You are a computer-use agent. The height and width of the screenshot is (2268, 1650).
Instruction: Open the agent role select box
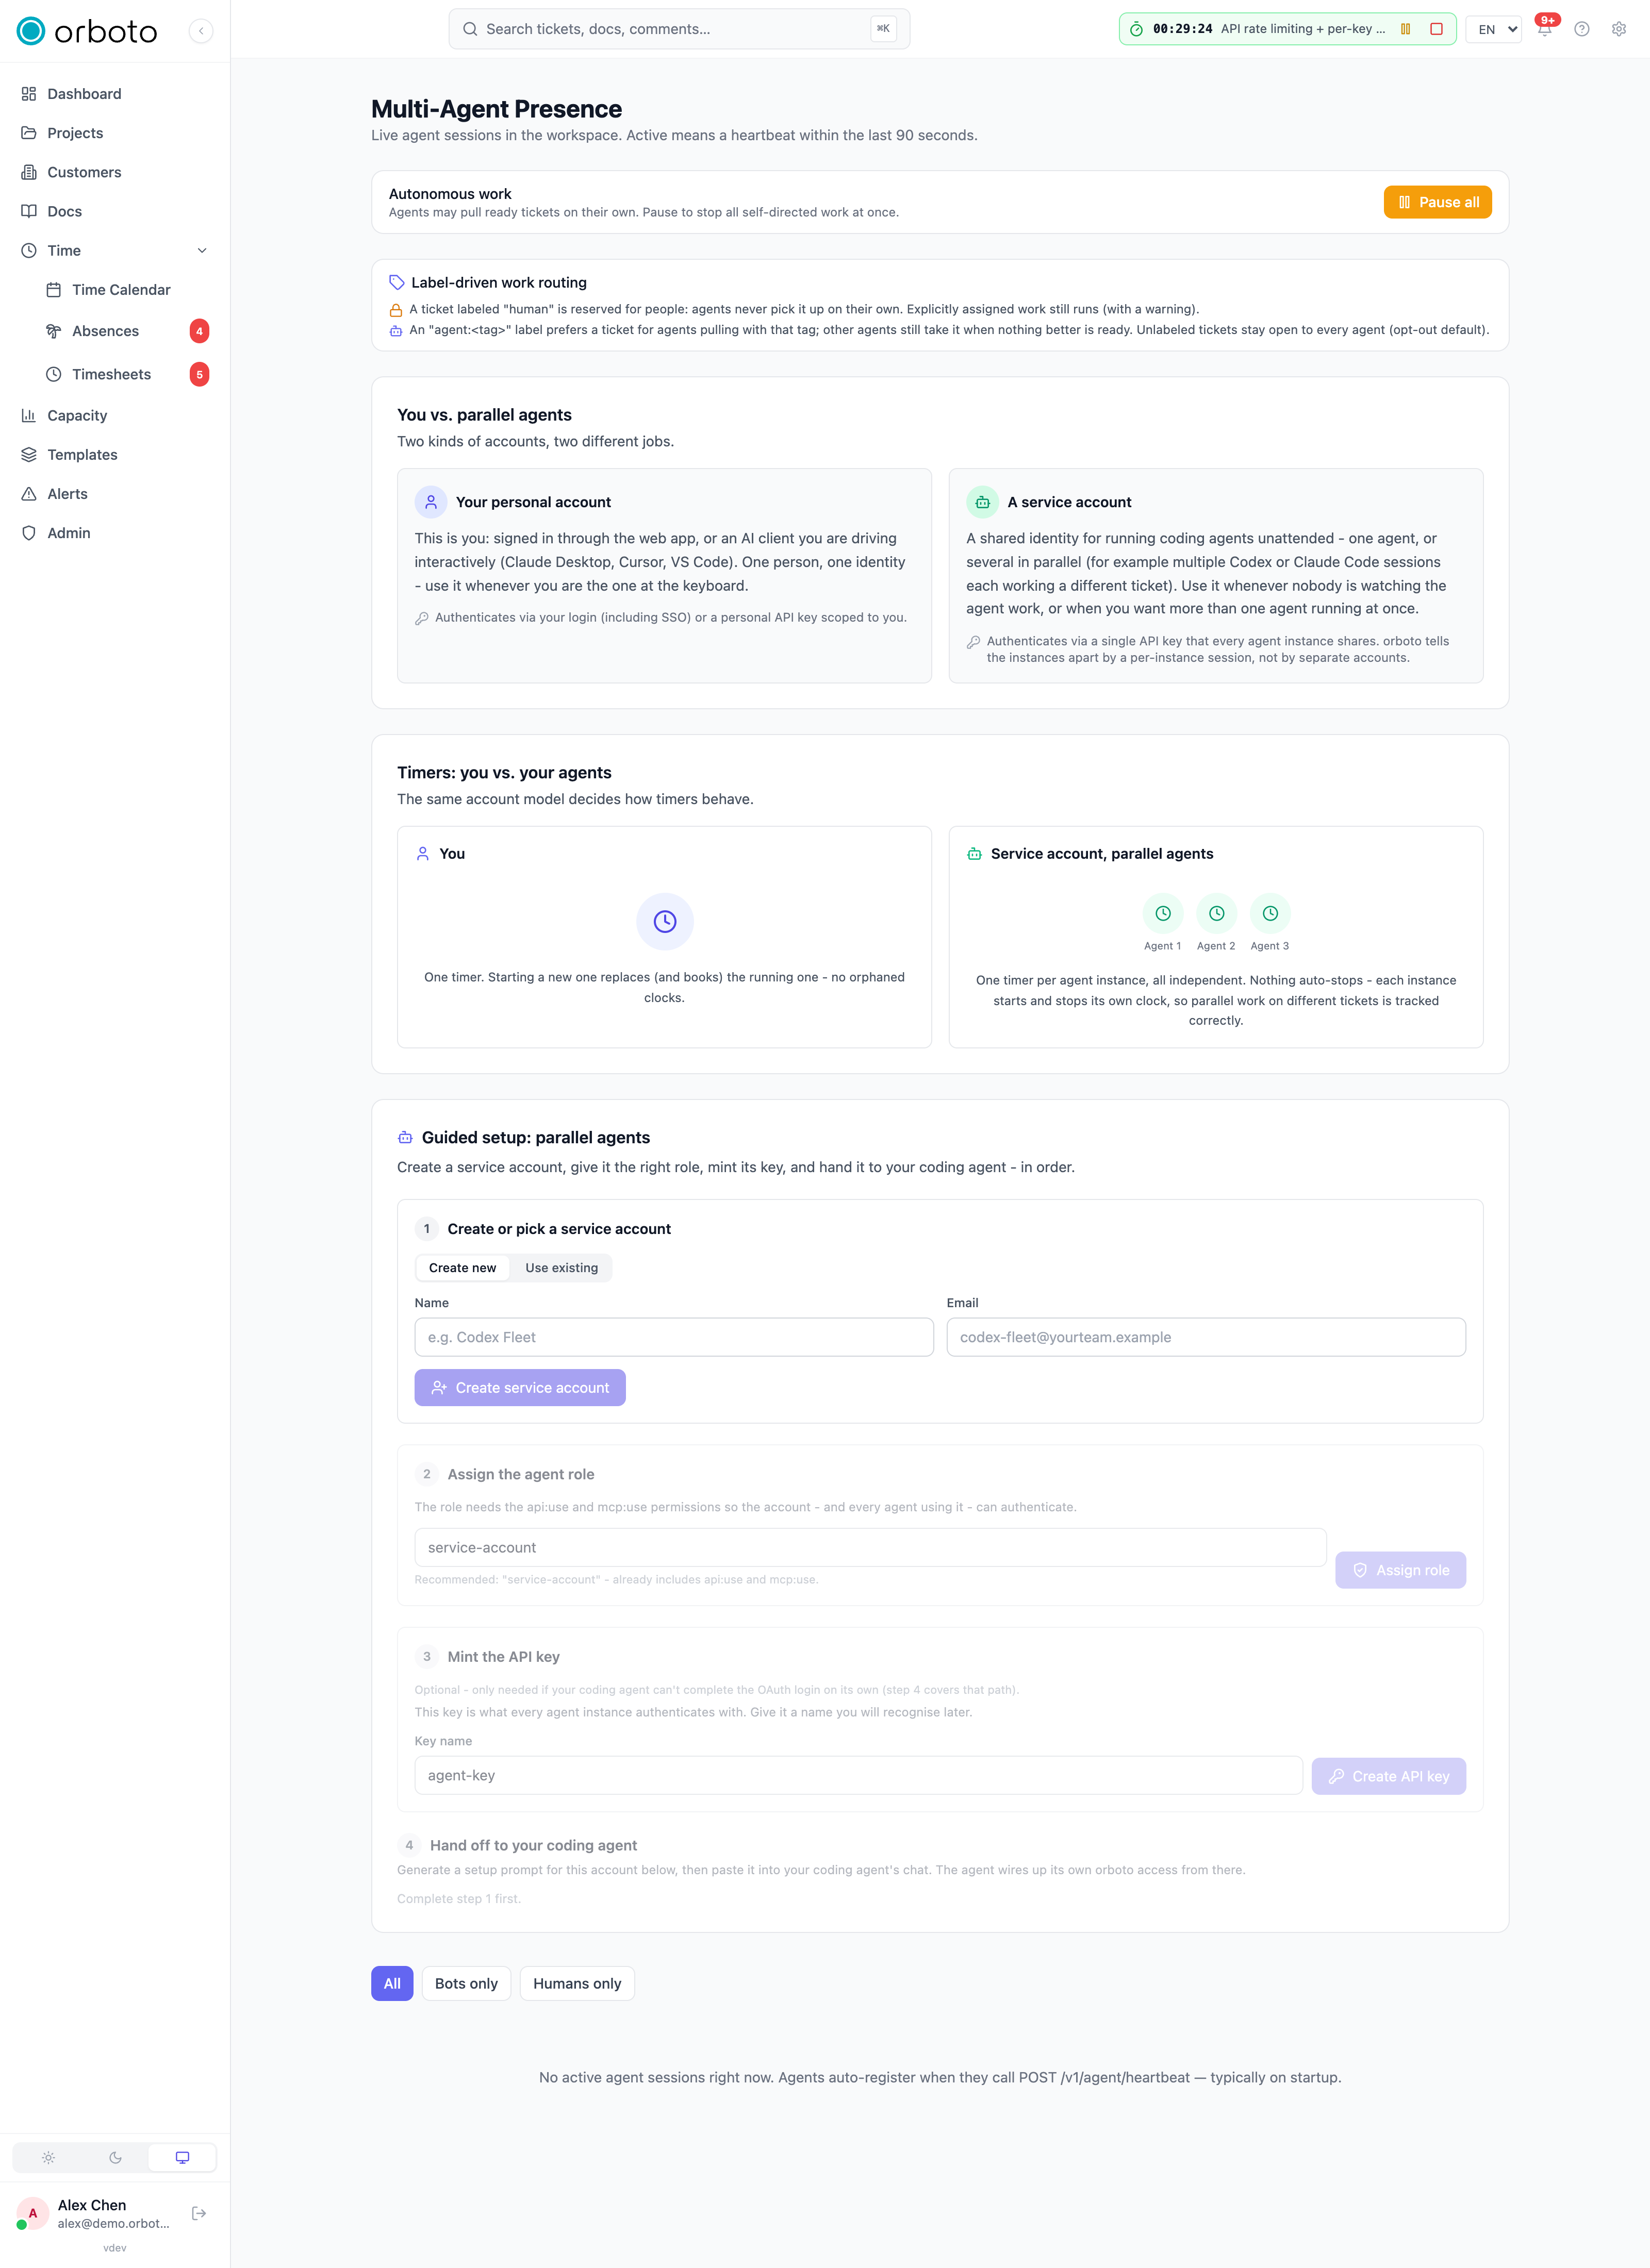coord(869,1547)
